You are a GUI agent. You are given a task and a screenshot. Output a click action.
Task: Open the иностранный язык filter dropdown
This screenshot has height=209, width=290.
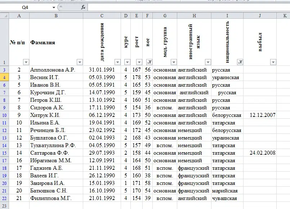click(208, 62)
